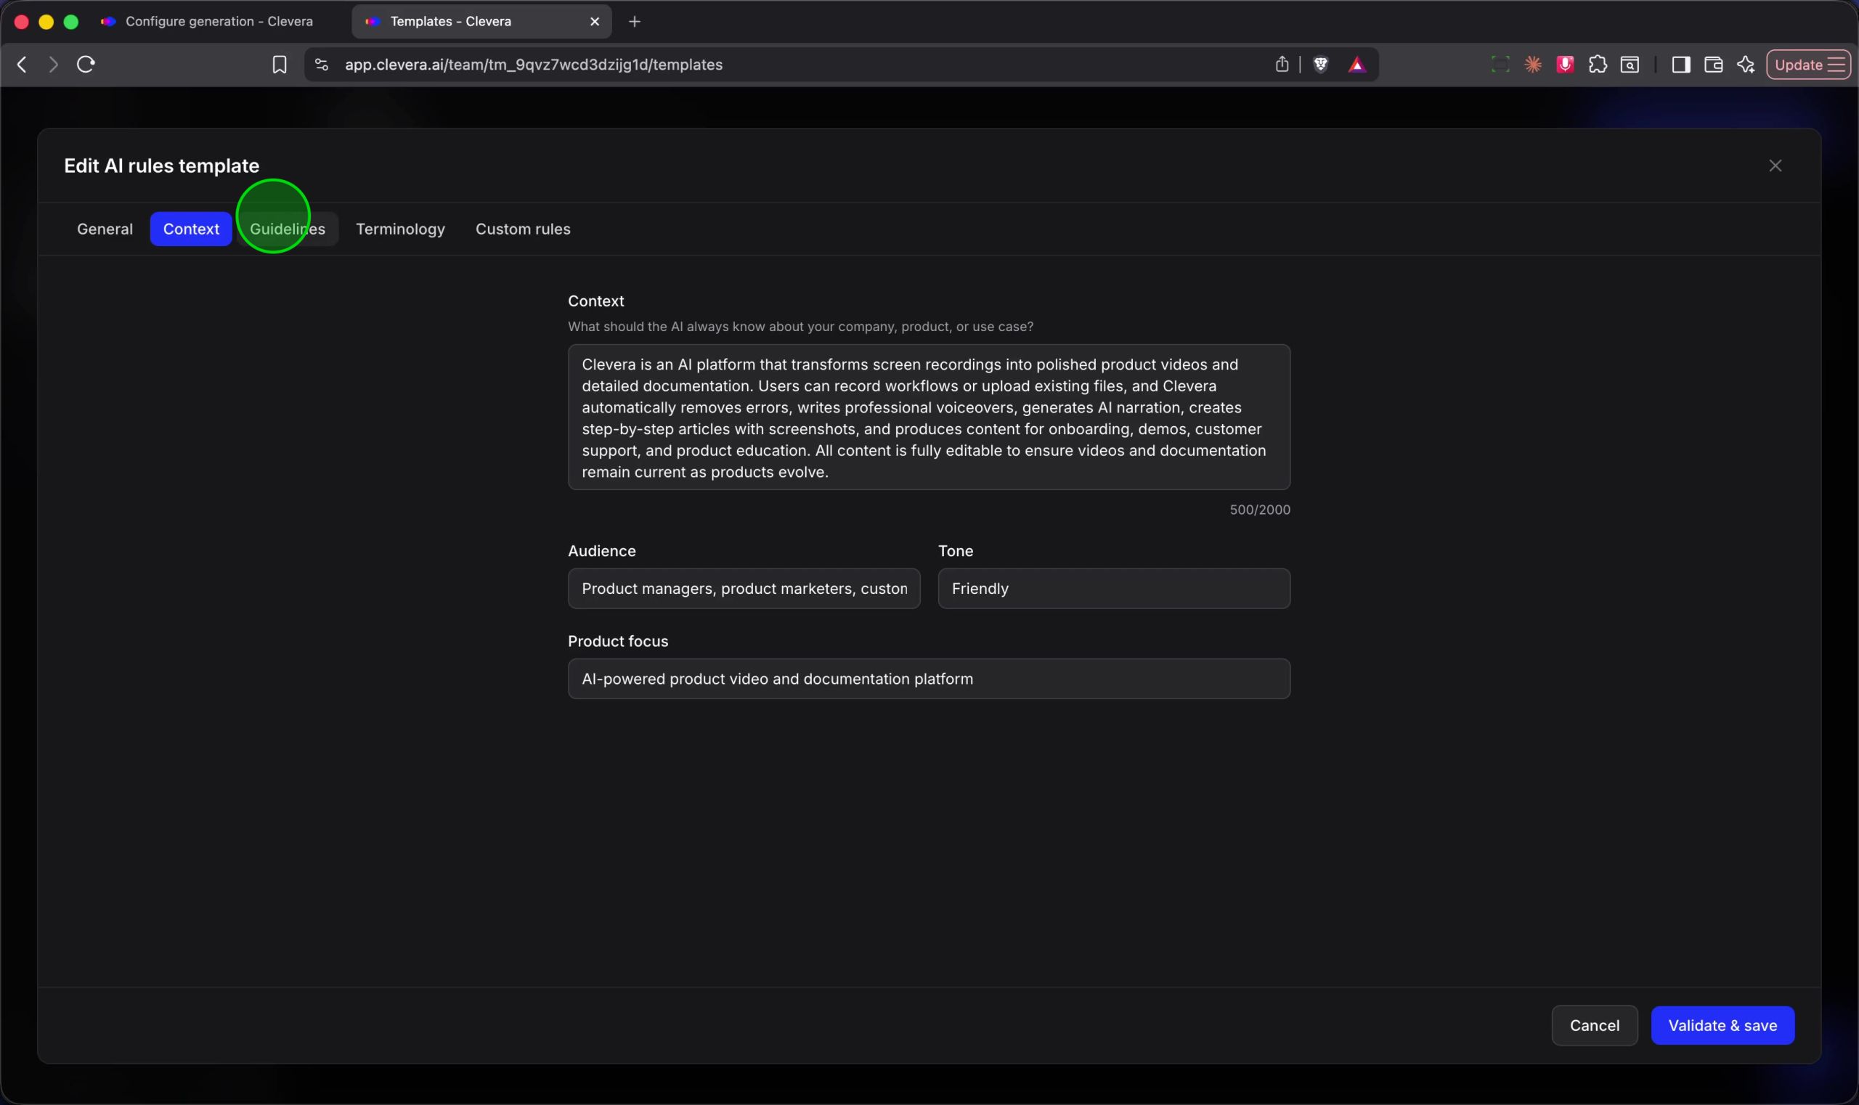Click the browser forward arrow

53,65
